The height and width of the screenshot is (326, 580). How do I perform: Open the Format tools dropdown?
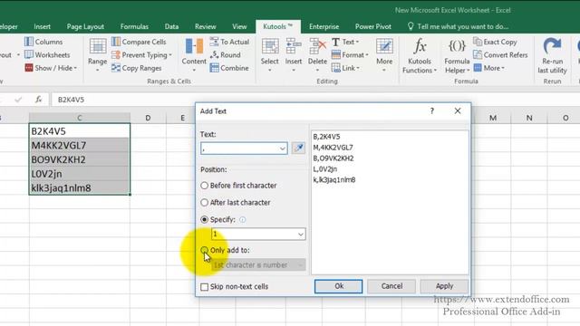click(x=350, y=54)
